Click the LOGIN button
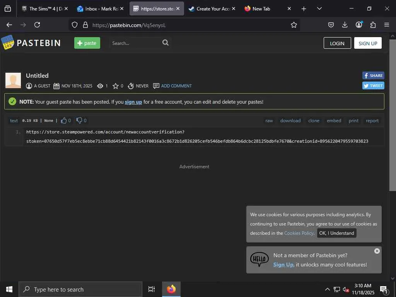Viewport: 396px width, 297px height. [x=337, y=43]
